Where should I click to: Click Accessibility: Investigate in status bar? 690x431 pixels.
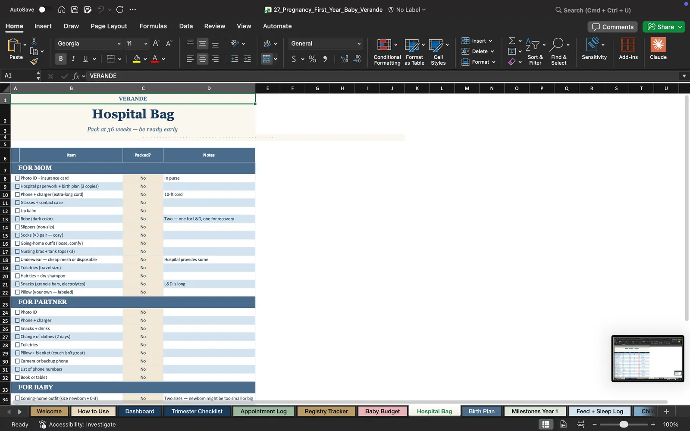[77, 425]
